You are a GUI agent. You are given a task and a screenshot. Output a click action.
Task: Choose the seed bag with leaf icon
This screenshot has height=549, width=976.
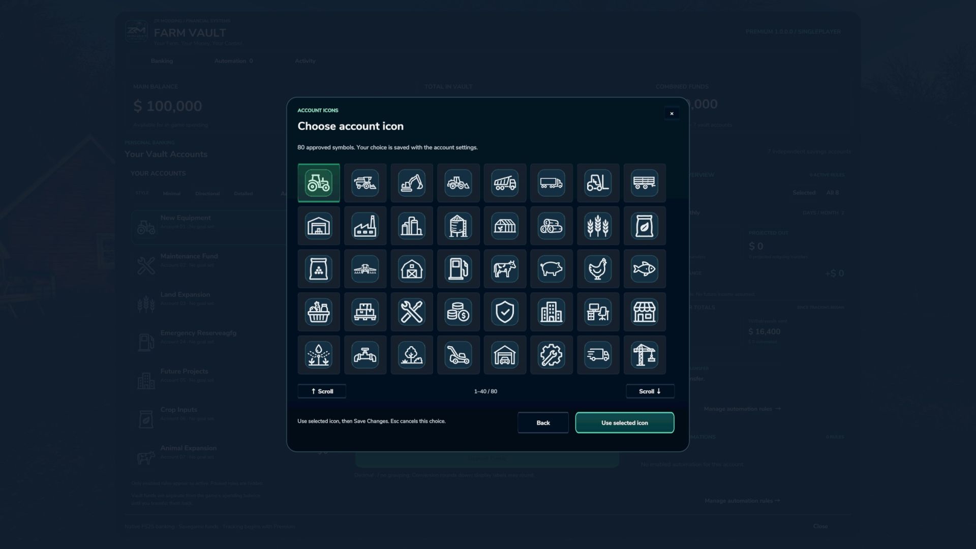(645, 226)
